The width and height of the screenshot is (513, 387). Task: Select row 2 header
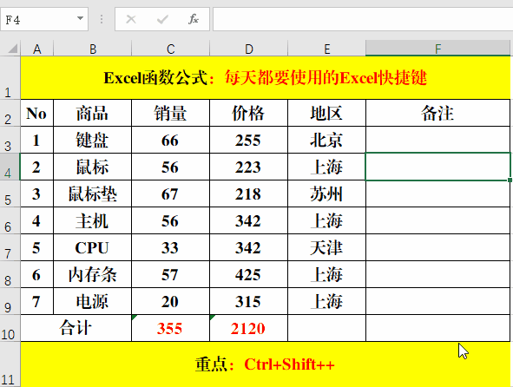tap(10, 113)
